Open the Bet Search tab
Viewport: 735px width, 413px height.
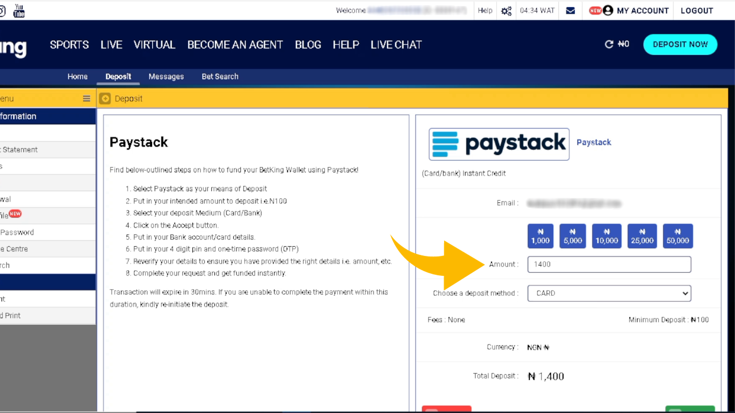click(220, 76)
